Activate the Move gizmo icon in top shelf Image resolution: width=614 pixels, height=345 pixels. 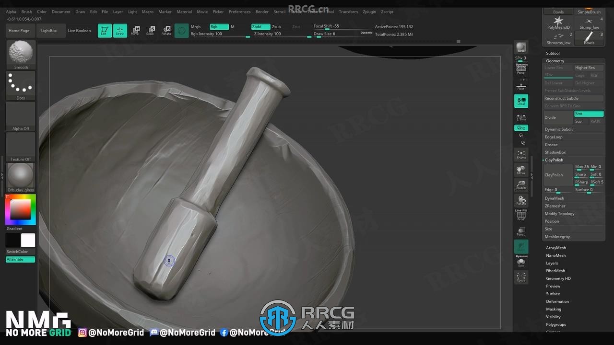(x=135, y=31)
